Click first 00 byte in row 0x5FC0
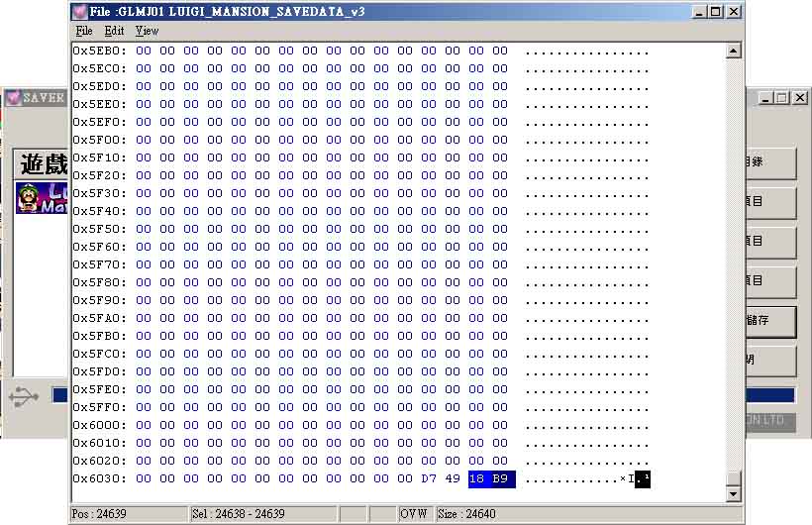Viewport: 812px width, 525px height. pyautogui.click(x=144, y=354)
